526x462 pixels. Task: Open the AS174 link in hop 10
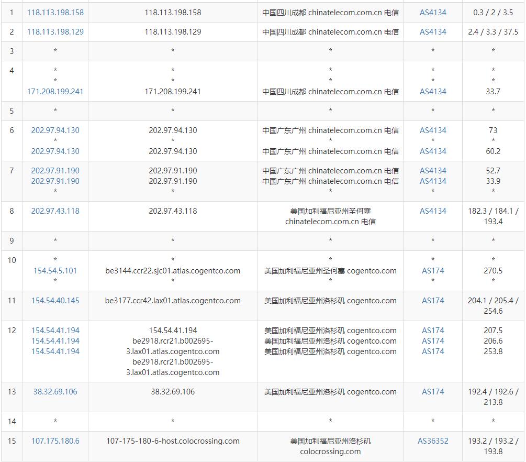433,271
